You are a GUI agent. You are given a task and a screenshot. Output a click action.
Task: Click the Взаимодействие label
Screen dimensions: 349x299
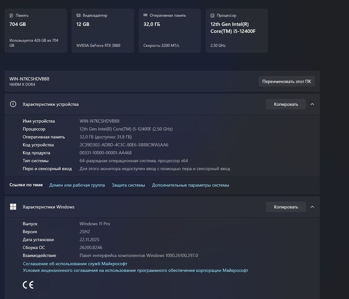(39, 255)
